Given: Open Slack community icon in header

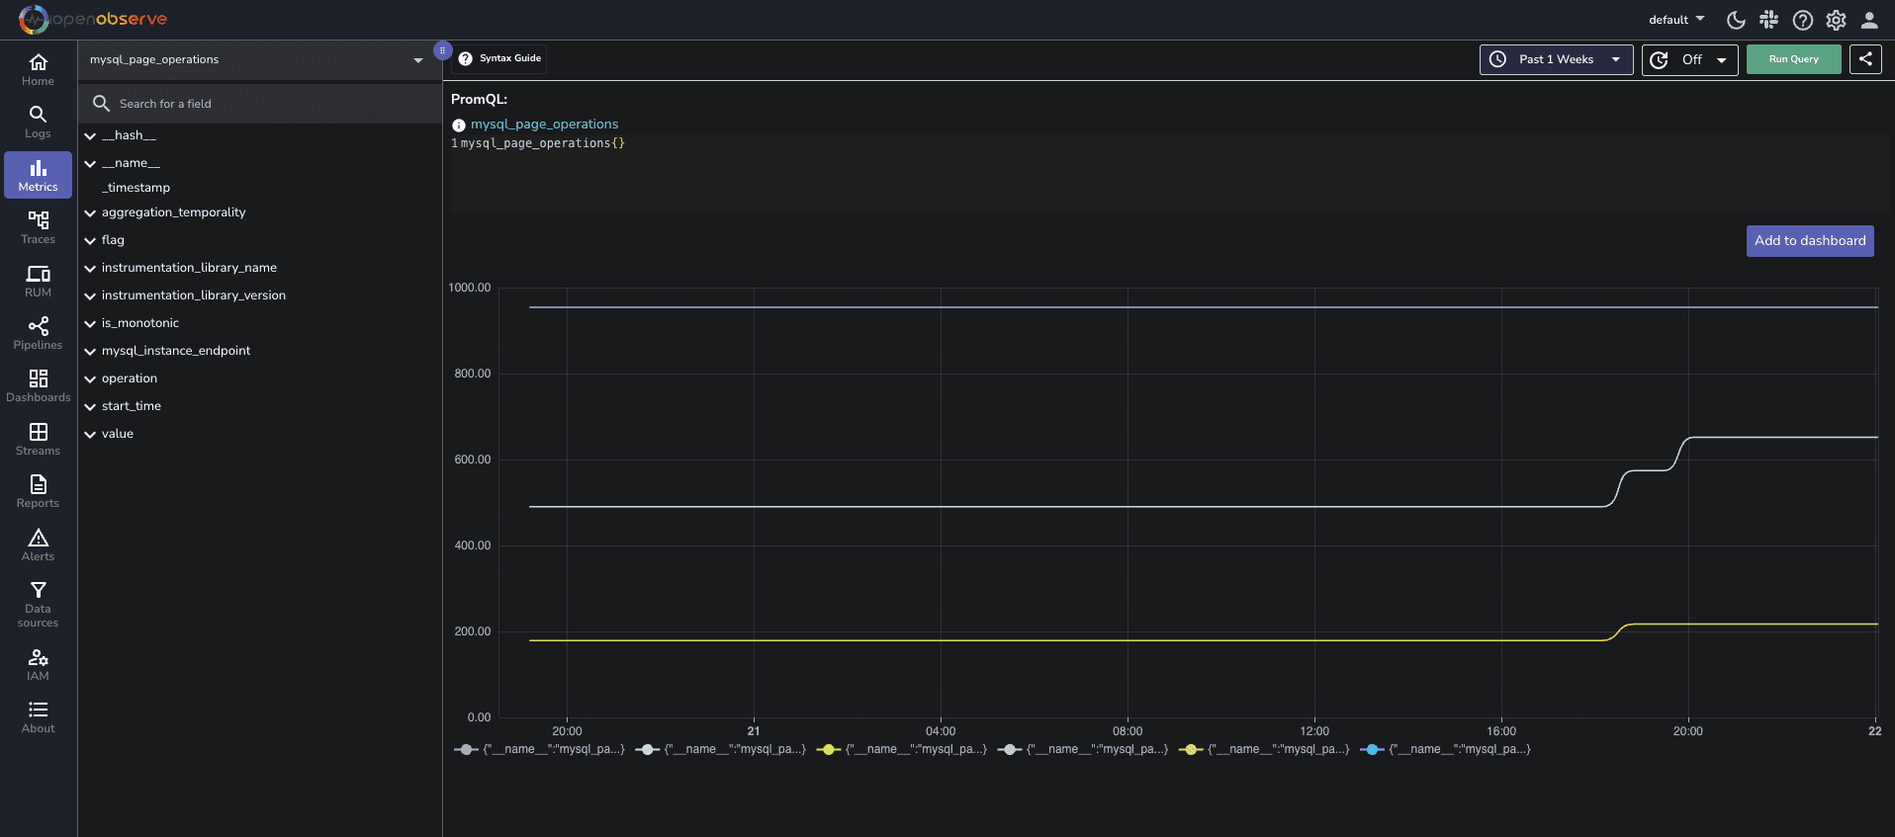Looking at the screenshot, I should coord(1769,20).
